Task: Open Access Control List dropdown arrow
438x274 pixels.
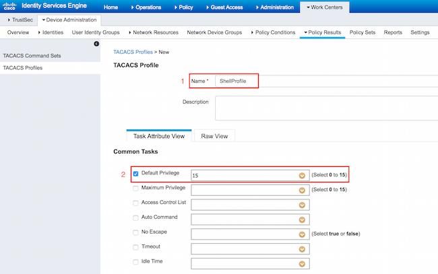Action: pos(302,205)
